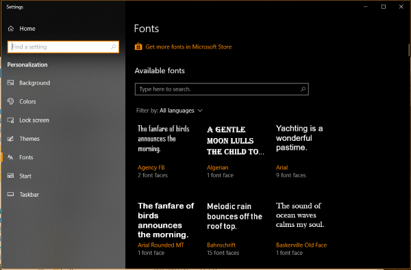Viewport: 411px width, 270px height.
Task: Open Lock screen settings
Action: tap(63, 120)
